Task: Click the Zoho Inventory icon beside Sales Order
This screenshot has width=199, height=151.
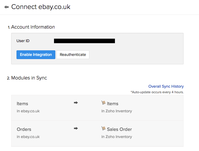Action: (x=103, y=129)
